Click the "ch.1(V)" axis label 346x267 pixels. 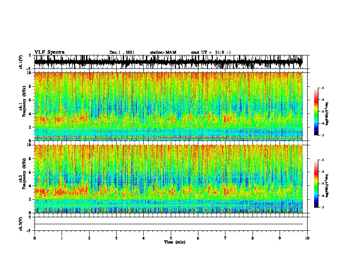pyautogui.click(x=21, y=62)
